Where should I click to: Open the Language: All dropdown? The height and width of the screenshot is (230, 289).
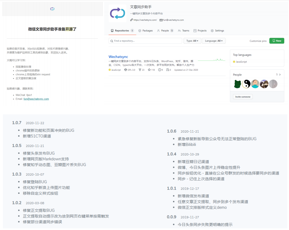point(214,41)
